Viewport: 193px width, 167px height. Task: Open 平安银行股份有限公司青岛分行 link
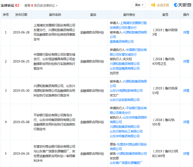tap(128, 110)
